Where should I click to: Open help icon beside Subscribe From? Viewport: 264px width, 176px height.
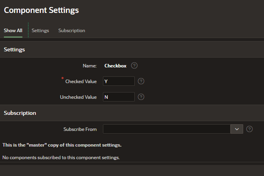point(249,129)
